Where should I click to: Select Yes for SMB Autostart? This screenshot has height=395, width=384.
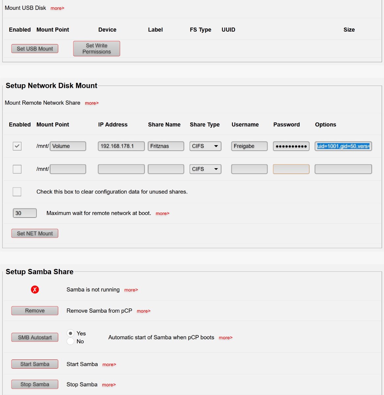[x=70, y=333]
